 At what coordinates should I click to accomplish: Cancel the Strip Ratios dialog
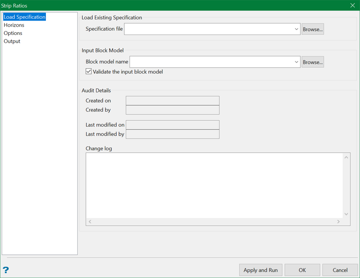point(340,270)
